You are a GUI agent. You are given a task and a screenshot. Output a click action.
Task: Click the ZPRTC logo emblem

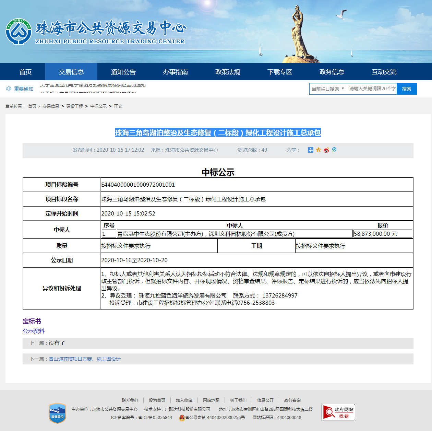pyautogui.click(x=19, y=32)
